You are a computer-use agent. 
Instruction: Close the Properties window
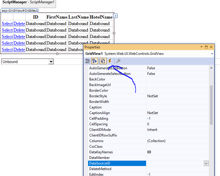(x=211, y=47)
